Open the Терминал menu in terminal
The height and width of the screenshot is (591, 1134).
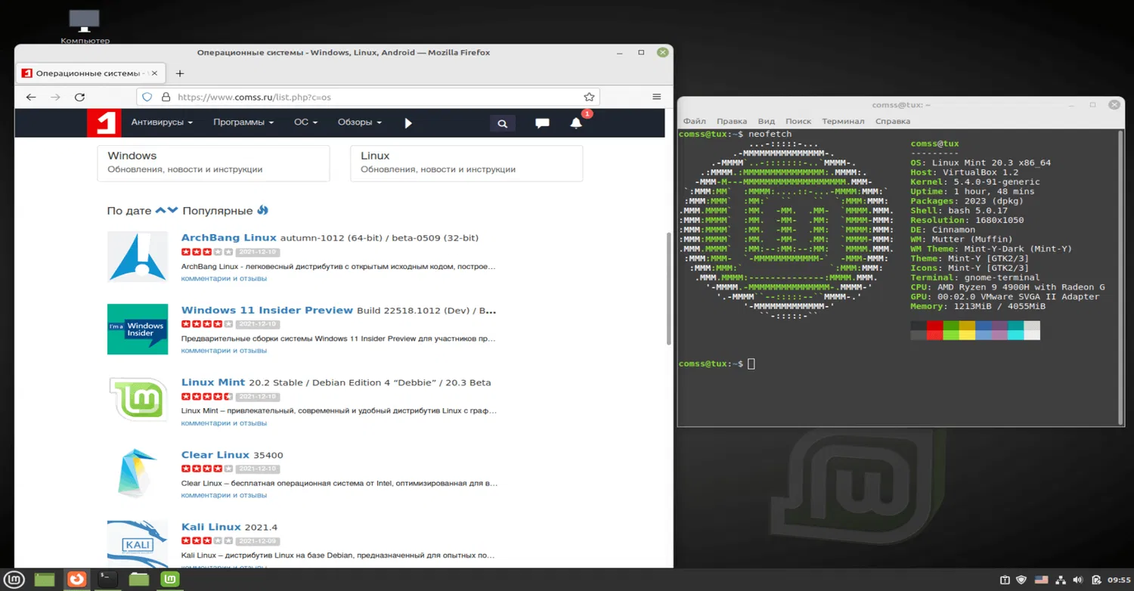pos(843,121)
